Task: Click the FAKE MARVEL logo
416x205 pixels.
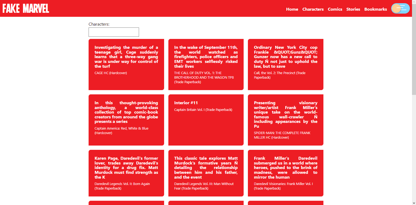Action: [x=26, y=9]
